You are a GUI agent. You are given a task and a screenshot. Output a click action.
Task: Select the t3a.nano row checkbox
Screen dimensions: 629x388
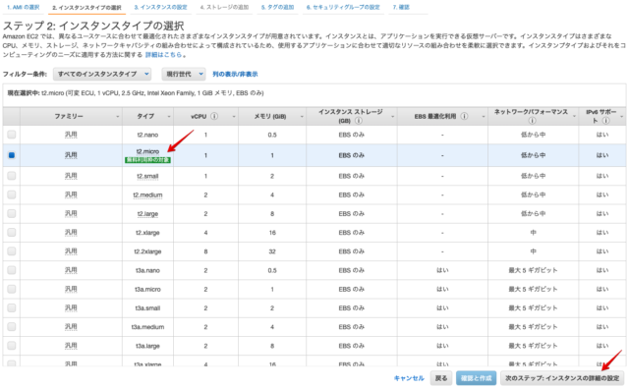[x=12, y=270]
